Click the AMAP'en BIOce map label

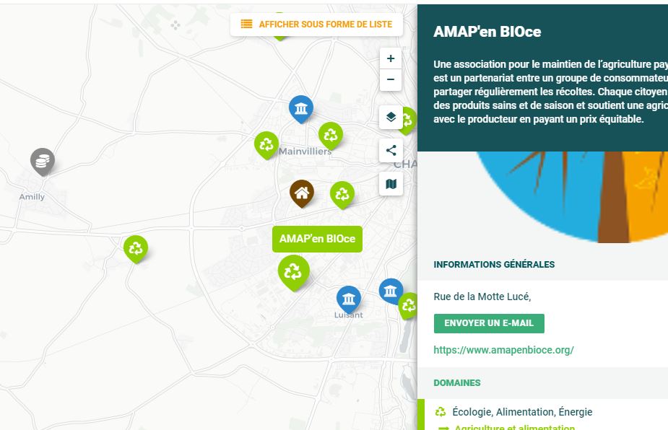317,239
